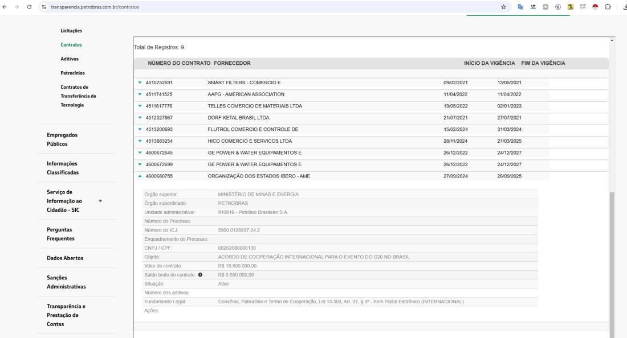Open Sanções Administrativas page
The height and width of the screenshot is (338, 627).
pyautogui.click(x=66, y=282)
